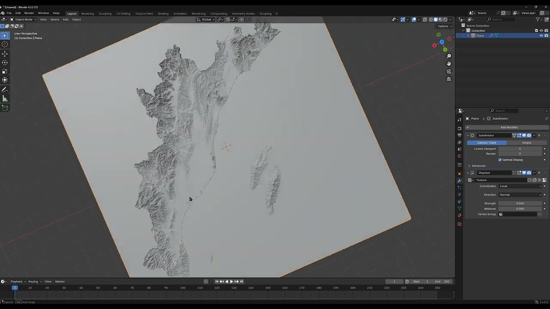Expand the Plane object in outliner
Viewport: 550px width, 309px height.
point(468,36)
